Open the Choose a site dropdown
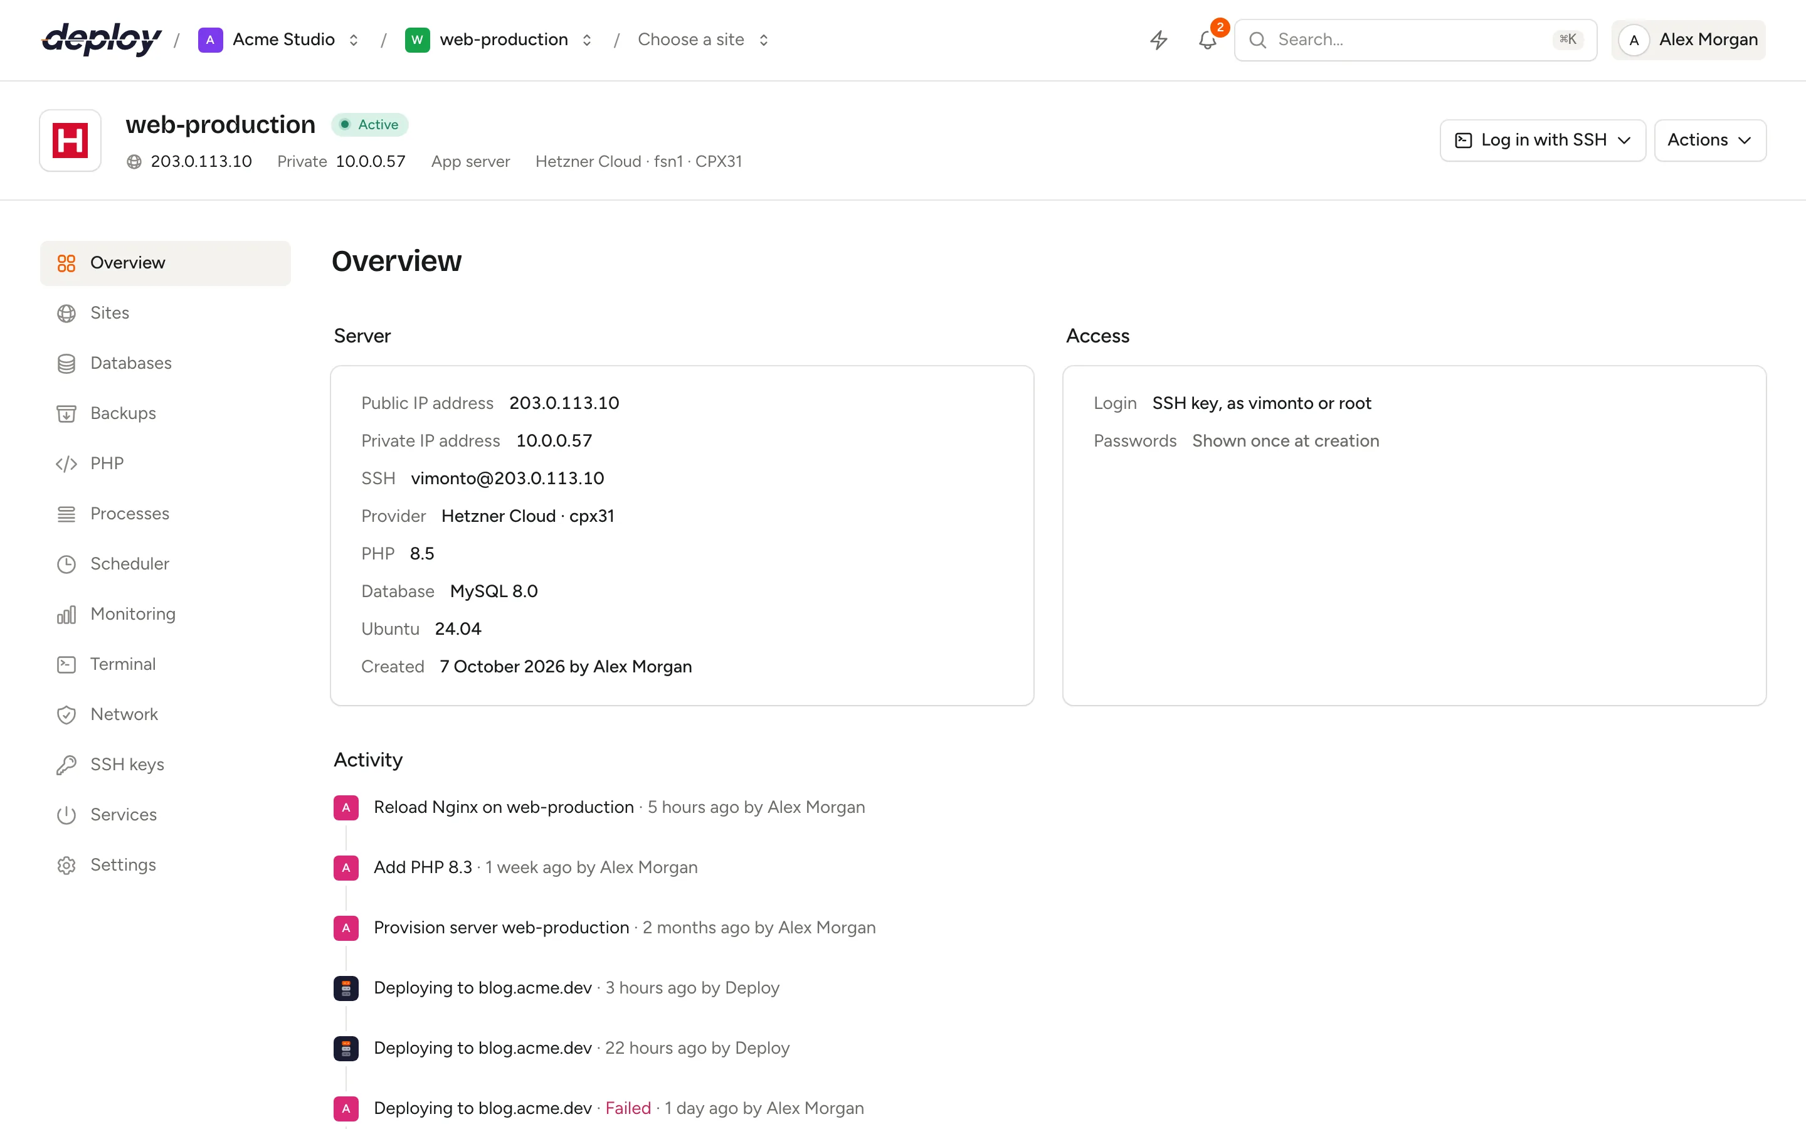1806x1129 pixels. pos(703,40)
